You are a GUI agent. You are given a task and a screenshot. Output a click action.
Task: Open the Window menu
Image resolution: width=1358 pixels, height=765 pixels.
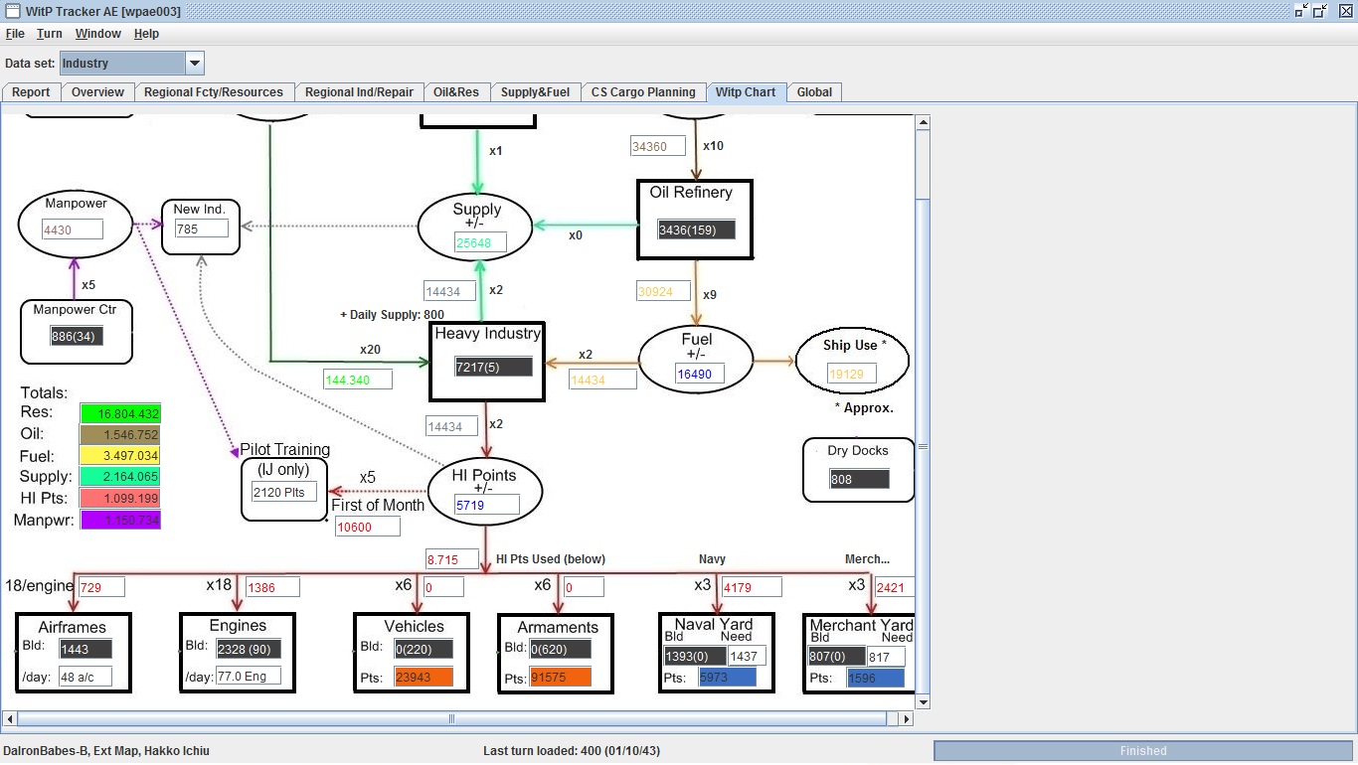pos(98,34)
